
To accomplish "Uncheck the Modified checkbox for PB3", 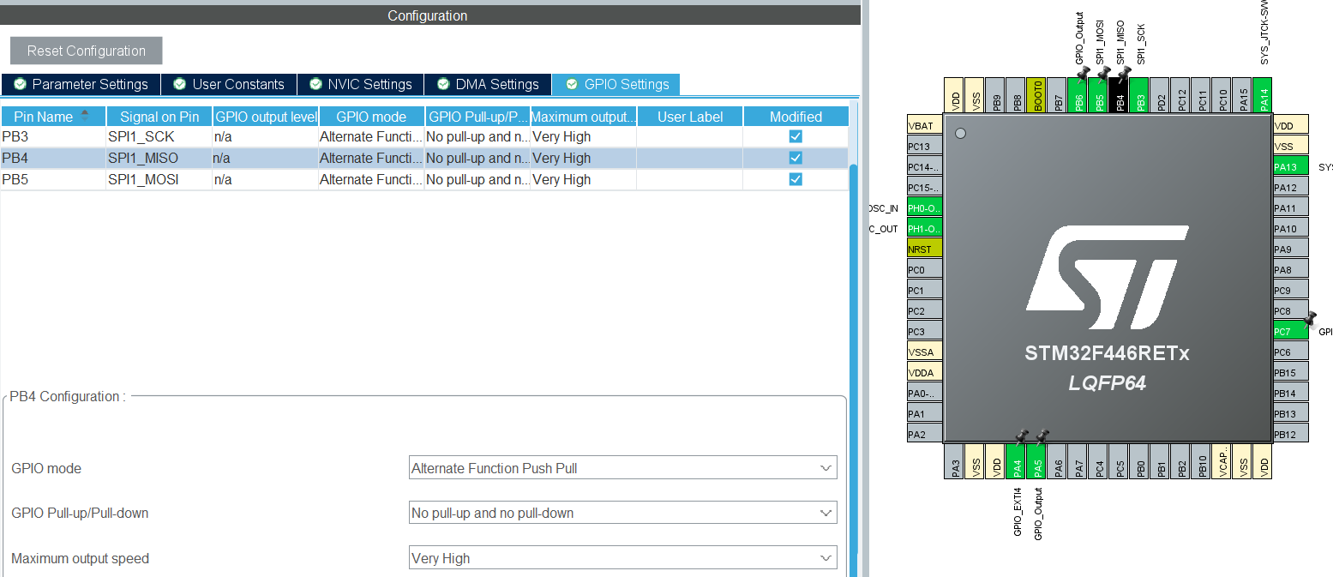I will [x=796, y=135].
